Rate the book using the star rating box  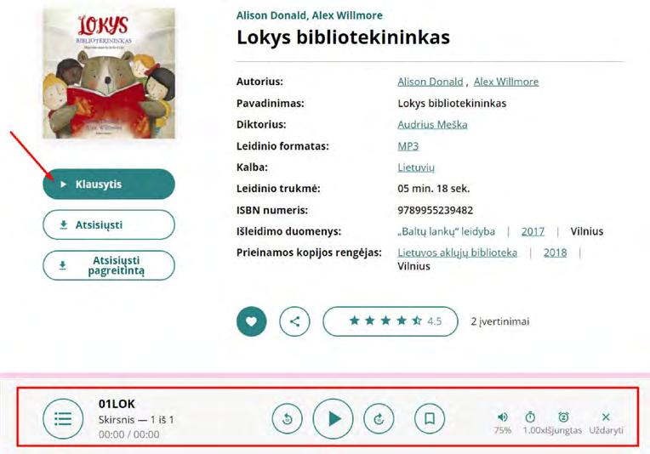(x=391, y=321)
